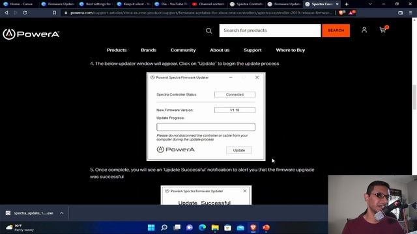Click the orange SEARCH button
The height and width of the screenshot is (234, 417).
(336, 31)
